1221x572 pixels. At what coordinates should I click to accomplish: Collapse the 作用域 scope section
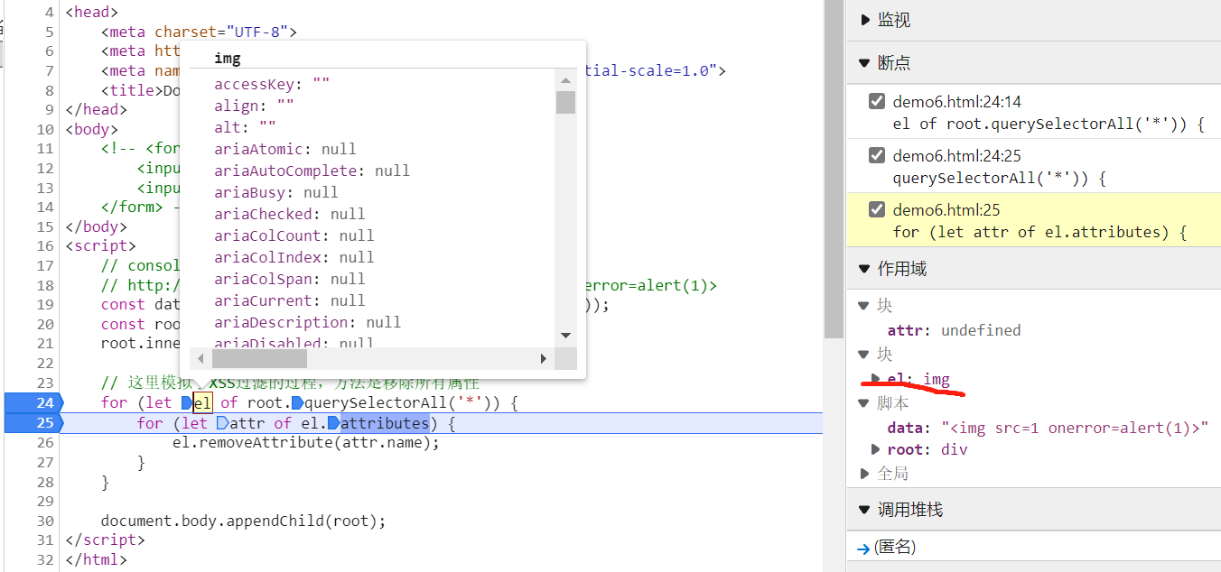(865, 269)
